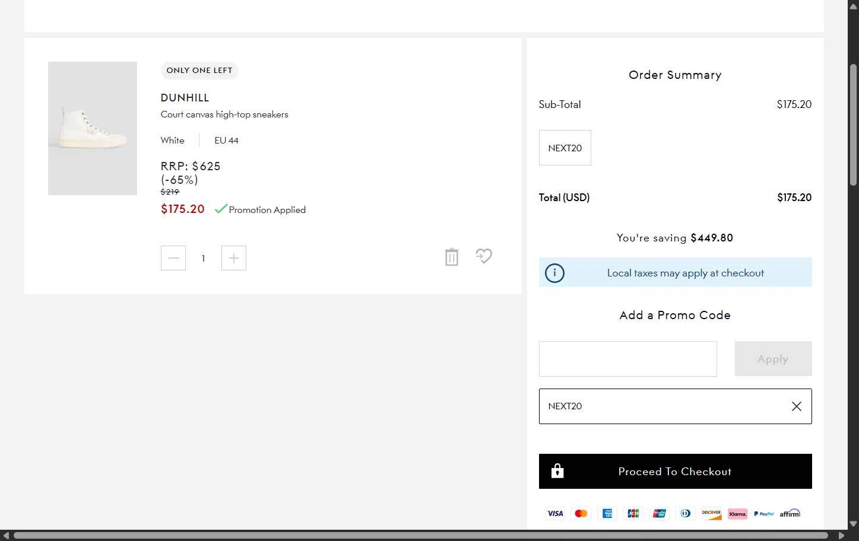Increase quantity with the plus button
Screen dimensions: 859x541
point(234,258)
